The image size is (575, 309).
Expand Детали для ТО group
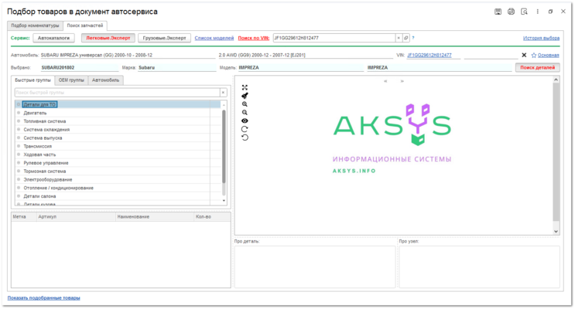coord(19,105)
